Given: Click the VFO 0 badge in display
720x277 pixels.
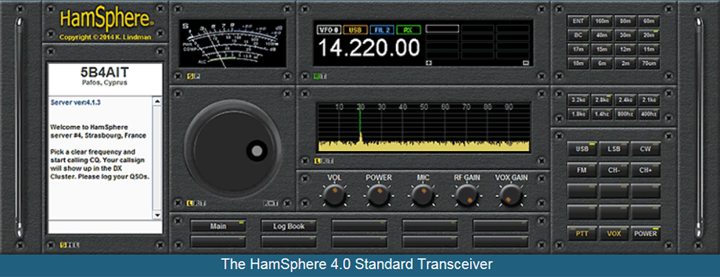Looking at the screenshot, I should [x=328, y=30].
